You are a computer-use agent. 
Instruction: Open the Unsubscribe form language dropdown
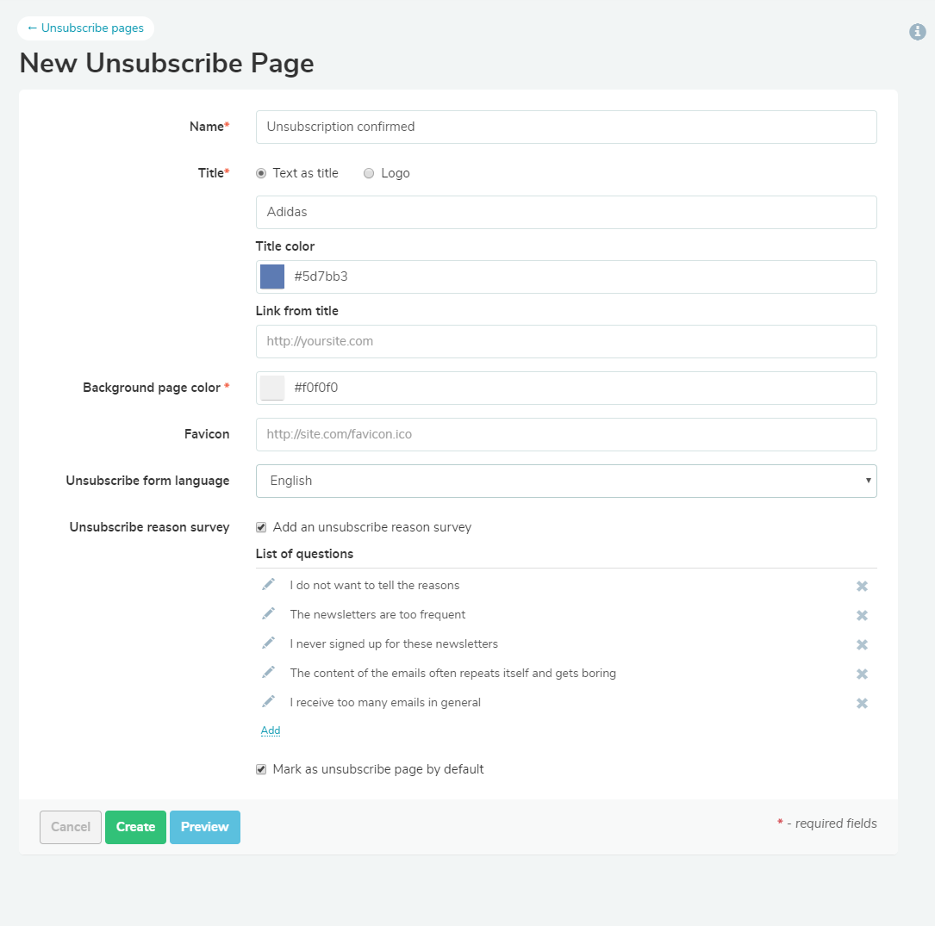566,481
